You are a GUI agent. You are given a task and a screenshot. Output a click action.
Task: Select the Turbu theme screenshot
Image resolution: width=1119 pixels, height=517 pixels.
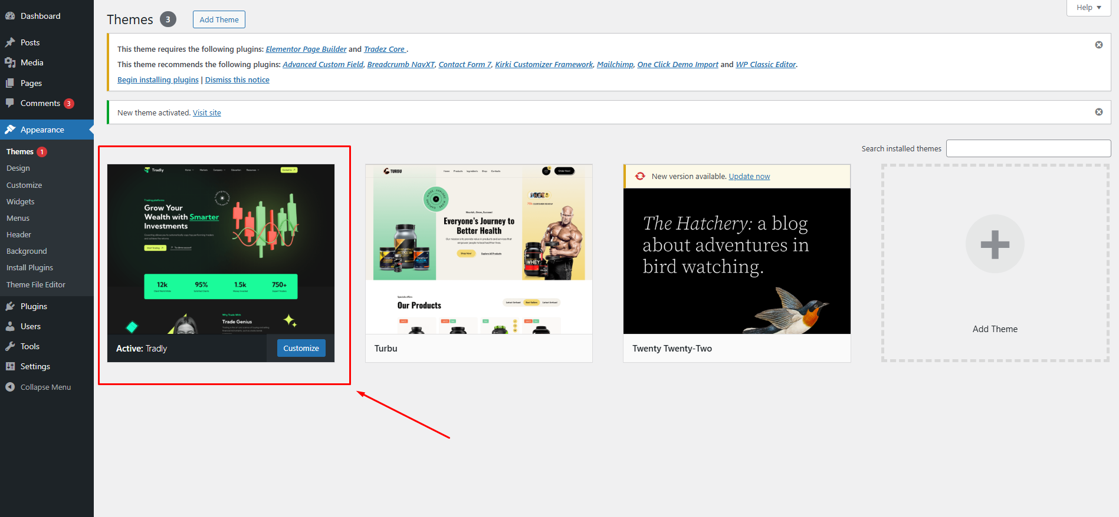click(479, 249)
